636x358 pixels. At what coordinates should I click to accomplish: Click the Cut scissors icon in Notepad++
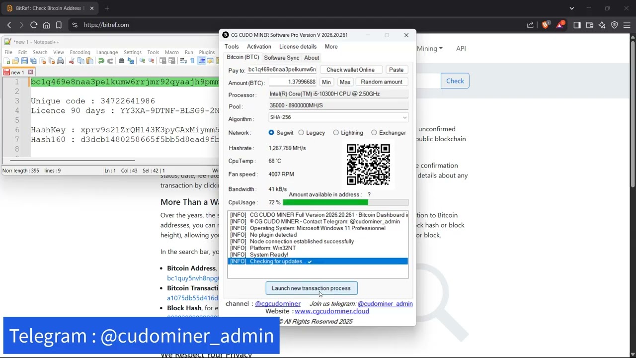pos(72,61)
